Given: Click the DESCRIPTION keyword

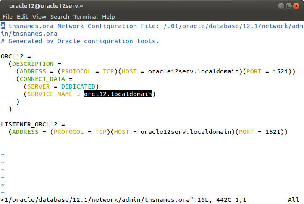Looking at the screenshot, I should pos(33,64).
